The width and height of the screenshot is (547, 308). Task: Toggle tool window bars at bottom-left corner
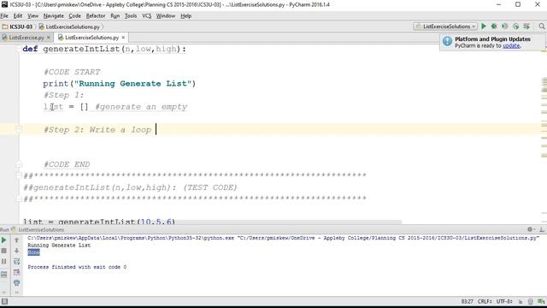pyautogui.click(x=4, y=301)
